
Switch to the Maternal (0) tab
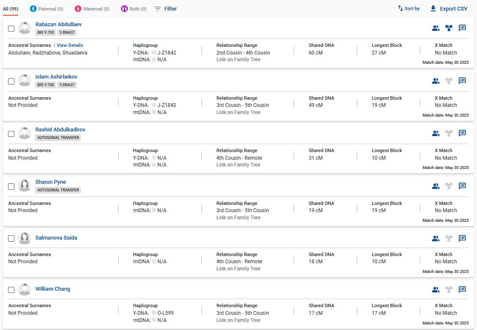click(x=92, y=9)
